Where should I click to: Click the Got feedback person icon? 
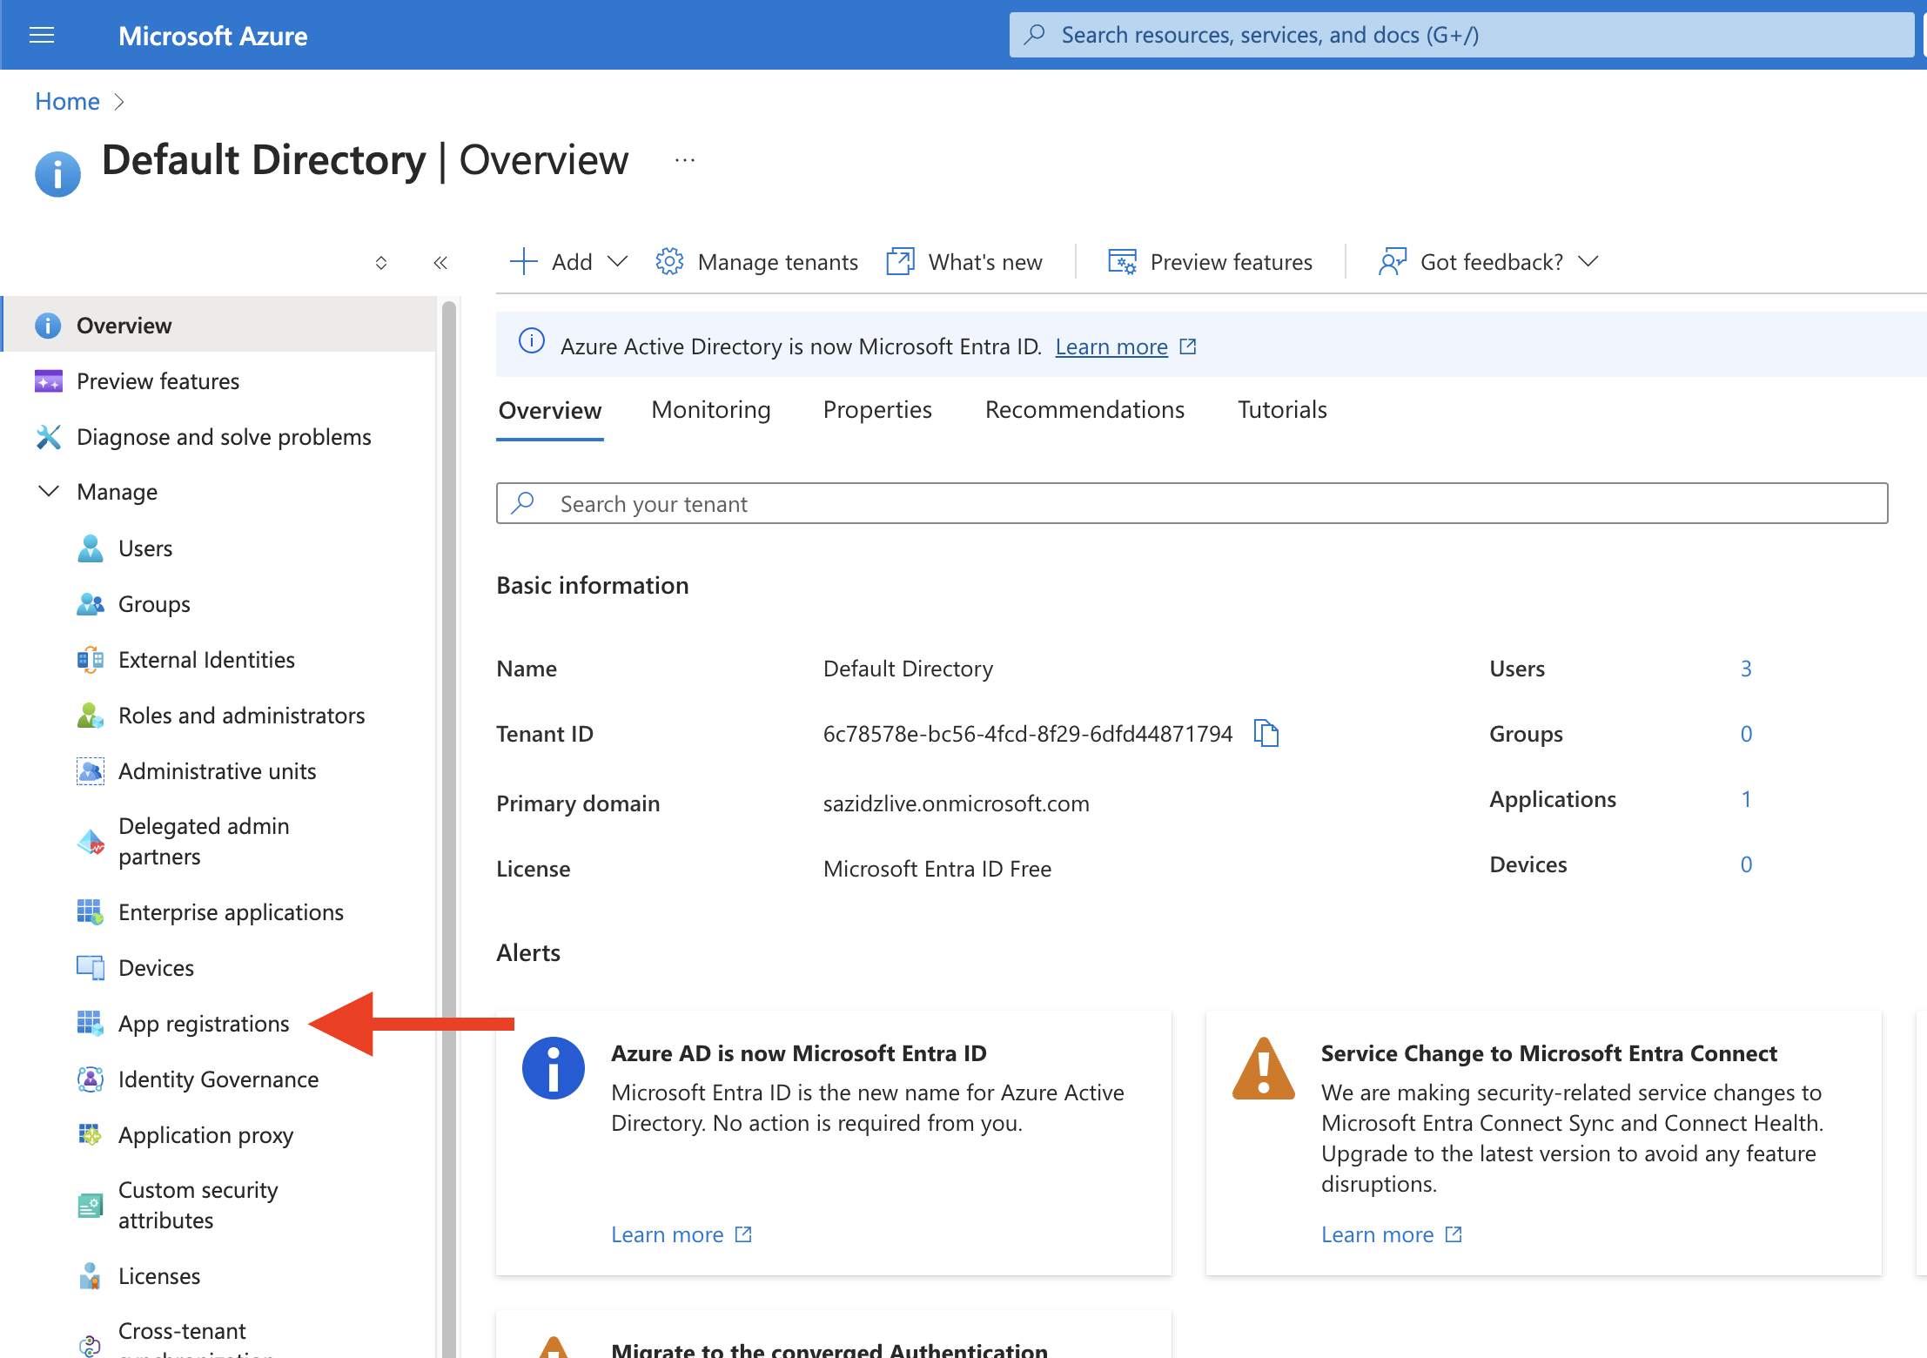[1393, 261]
